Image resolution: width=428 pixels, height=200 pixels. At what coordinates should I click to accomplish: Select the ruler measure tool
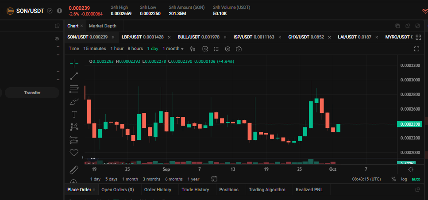[74, 170]
